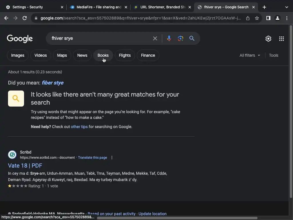
Task: Open the Chrome profile icon
Action: [x=278, y=18]
